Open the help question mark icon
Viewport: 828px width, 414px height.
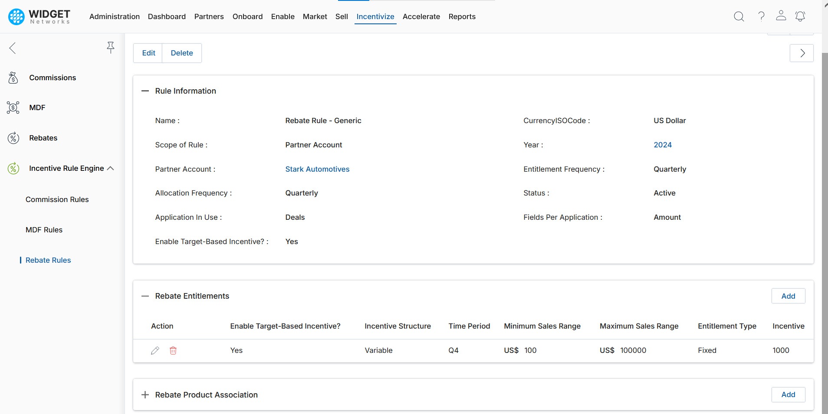click(x=761, y=16)
